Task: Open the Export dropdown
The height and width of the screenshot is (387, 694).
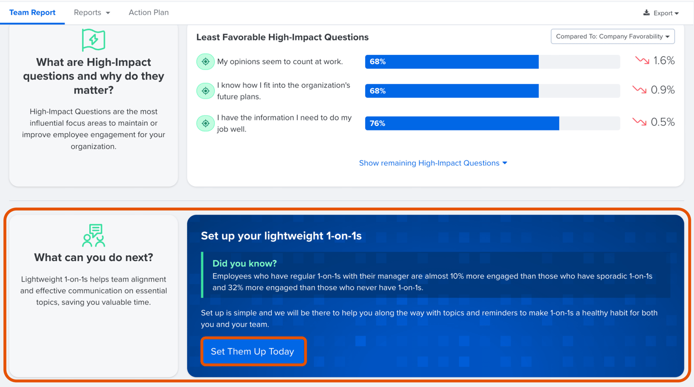Action: [661, 13]
